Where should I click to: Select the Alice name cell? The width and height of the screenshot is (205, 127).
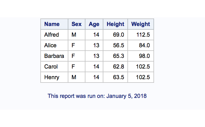click(54, 45)
